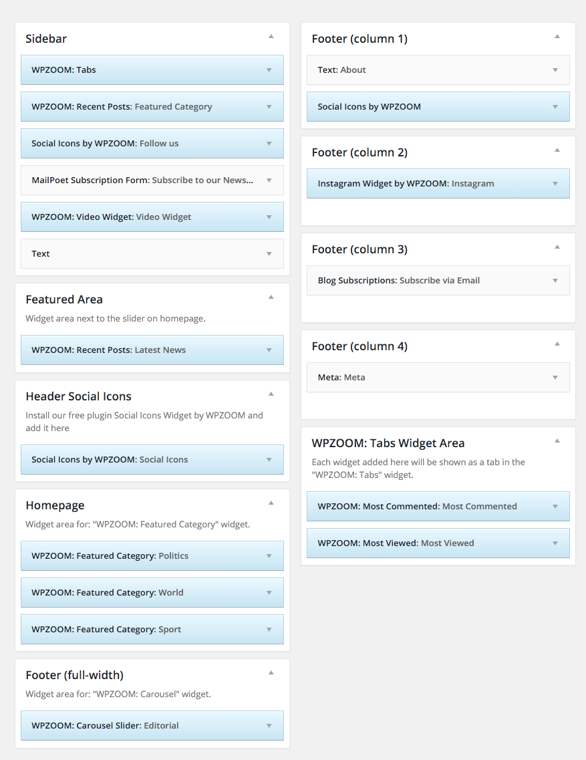Expand the Featured Category: World arrow
586x760 pixels.
(x=269, y=594)
